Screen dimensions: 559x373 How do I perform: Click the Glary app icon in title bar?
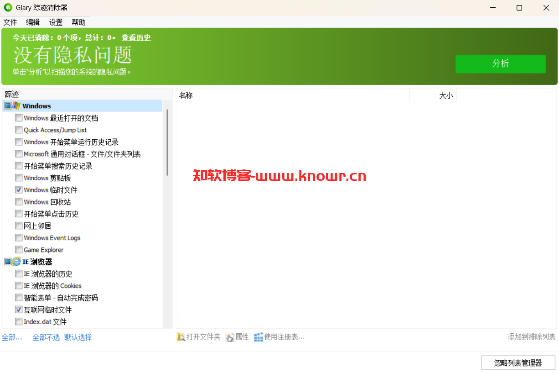8,8
